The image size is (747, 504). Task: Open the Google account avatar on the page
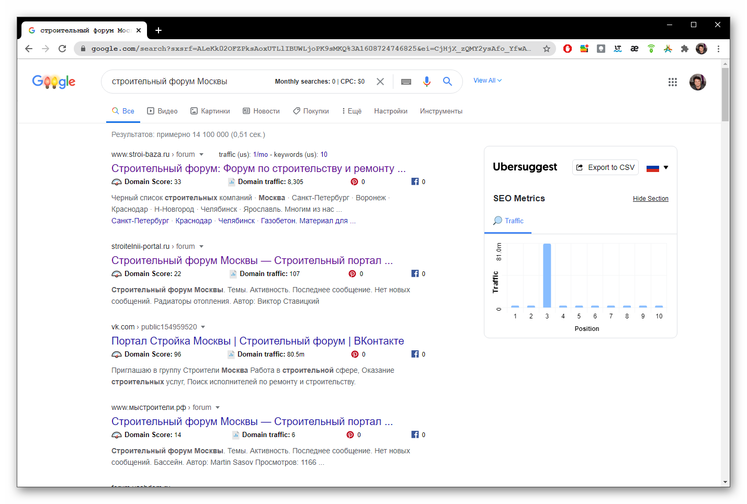click(x=698, y=82)
